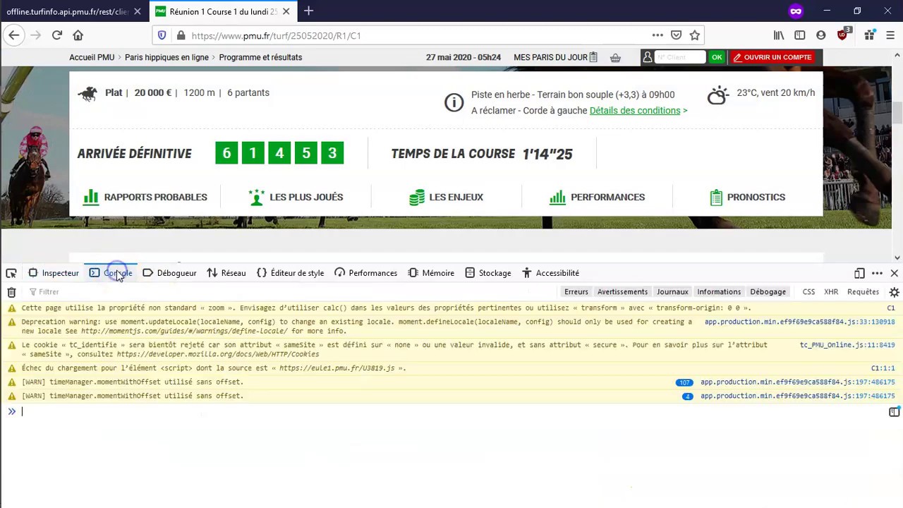This screenshot has height=508, width=903.
Task: Open PERFORMANCES race section
Action: pyautogui.click(x=598, y=198)
